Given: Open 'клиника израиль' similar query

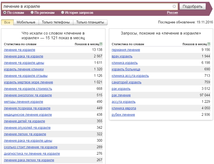Looking at the screenshot, I should click(x=125, y=63).
